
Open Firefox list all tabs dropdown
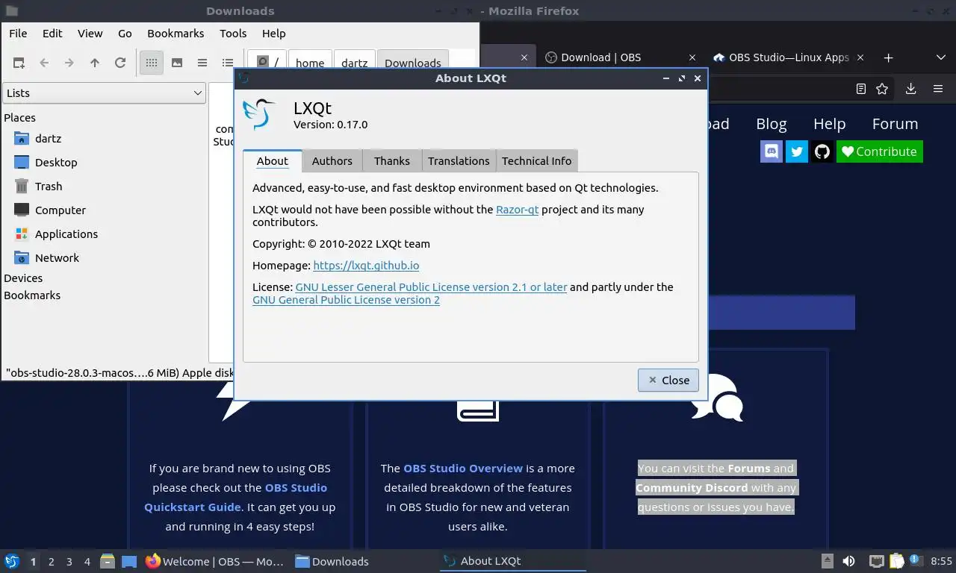point(941,57)
